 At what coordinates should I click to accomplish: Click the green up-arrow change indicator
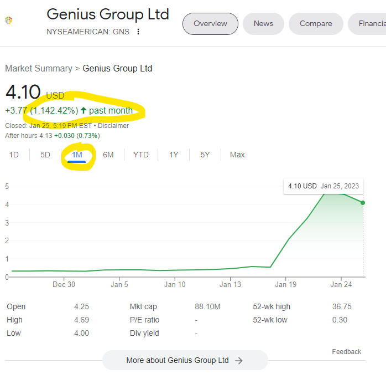point(84,110)
